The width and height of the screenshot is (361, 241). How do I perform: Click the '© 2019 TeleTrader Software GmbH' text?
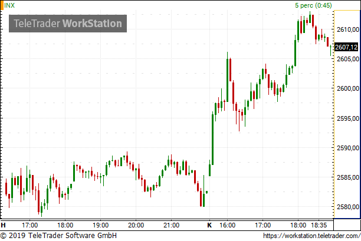click(x=59, y=236)
